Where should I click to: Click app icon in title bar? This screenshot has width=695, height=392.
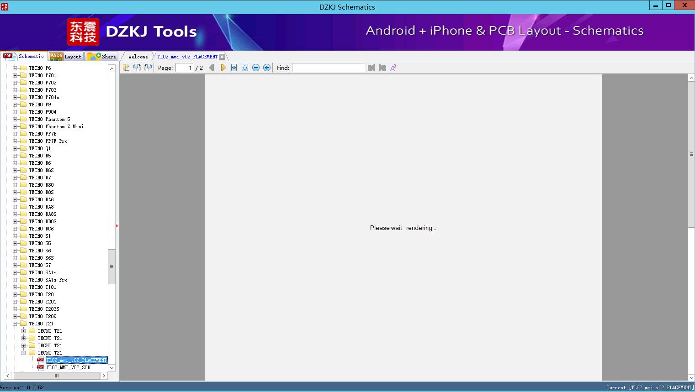pyautogui.click(x=5, y=6)
